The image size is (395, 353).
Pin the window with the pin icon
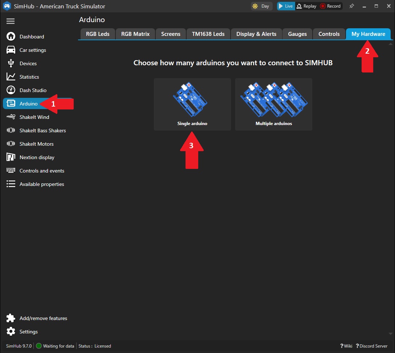pyautogui.click(x=352, y=6)
